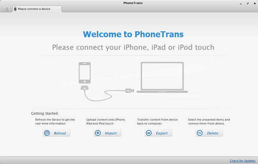Maximize the PhoneTrans window
Image resolution: width=258 pixels, height=164 pixels.
click(248, 3)
